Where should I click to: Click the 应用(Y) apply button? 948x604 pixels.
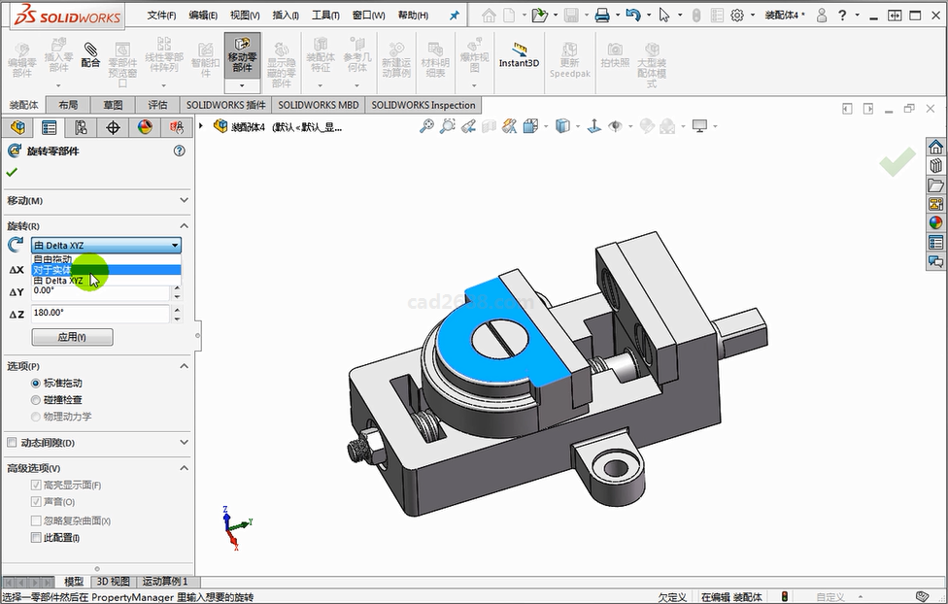(72, 337)
